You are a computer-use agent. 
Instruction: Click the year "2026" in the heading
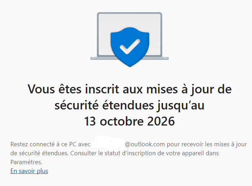point(162,121)
